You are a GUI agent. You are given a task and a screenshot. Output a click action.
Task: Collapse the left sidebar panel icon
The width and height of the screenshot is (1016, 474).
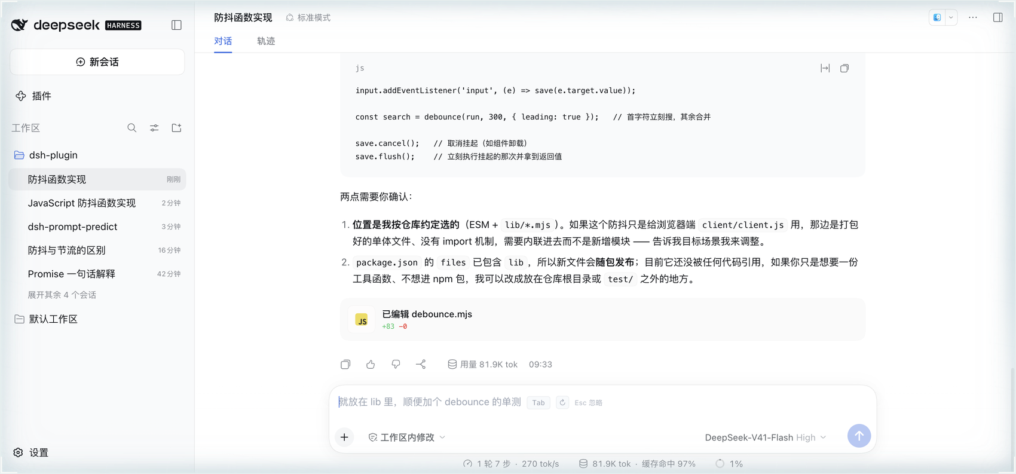coord(176,25)
